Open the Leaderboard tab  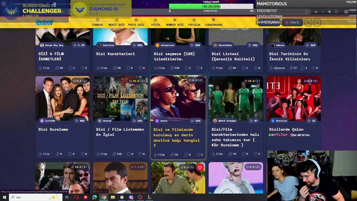coord(213,22)
